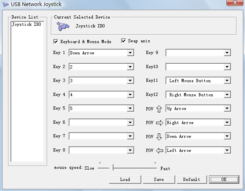Open the Key 4 dropdown arrow
Viewport: 245px width, 191px height.
(x=130, y=95)
